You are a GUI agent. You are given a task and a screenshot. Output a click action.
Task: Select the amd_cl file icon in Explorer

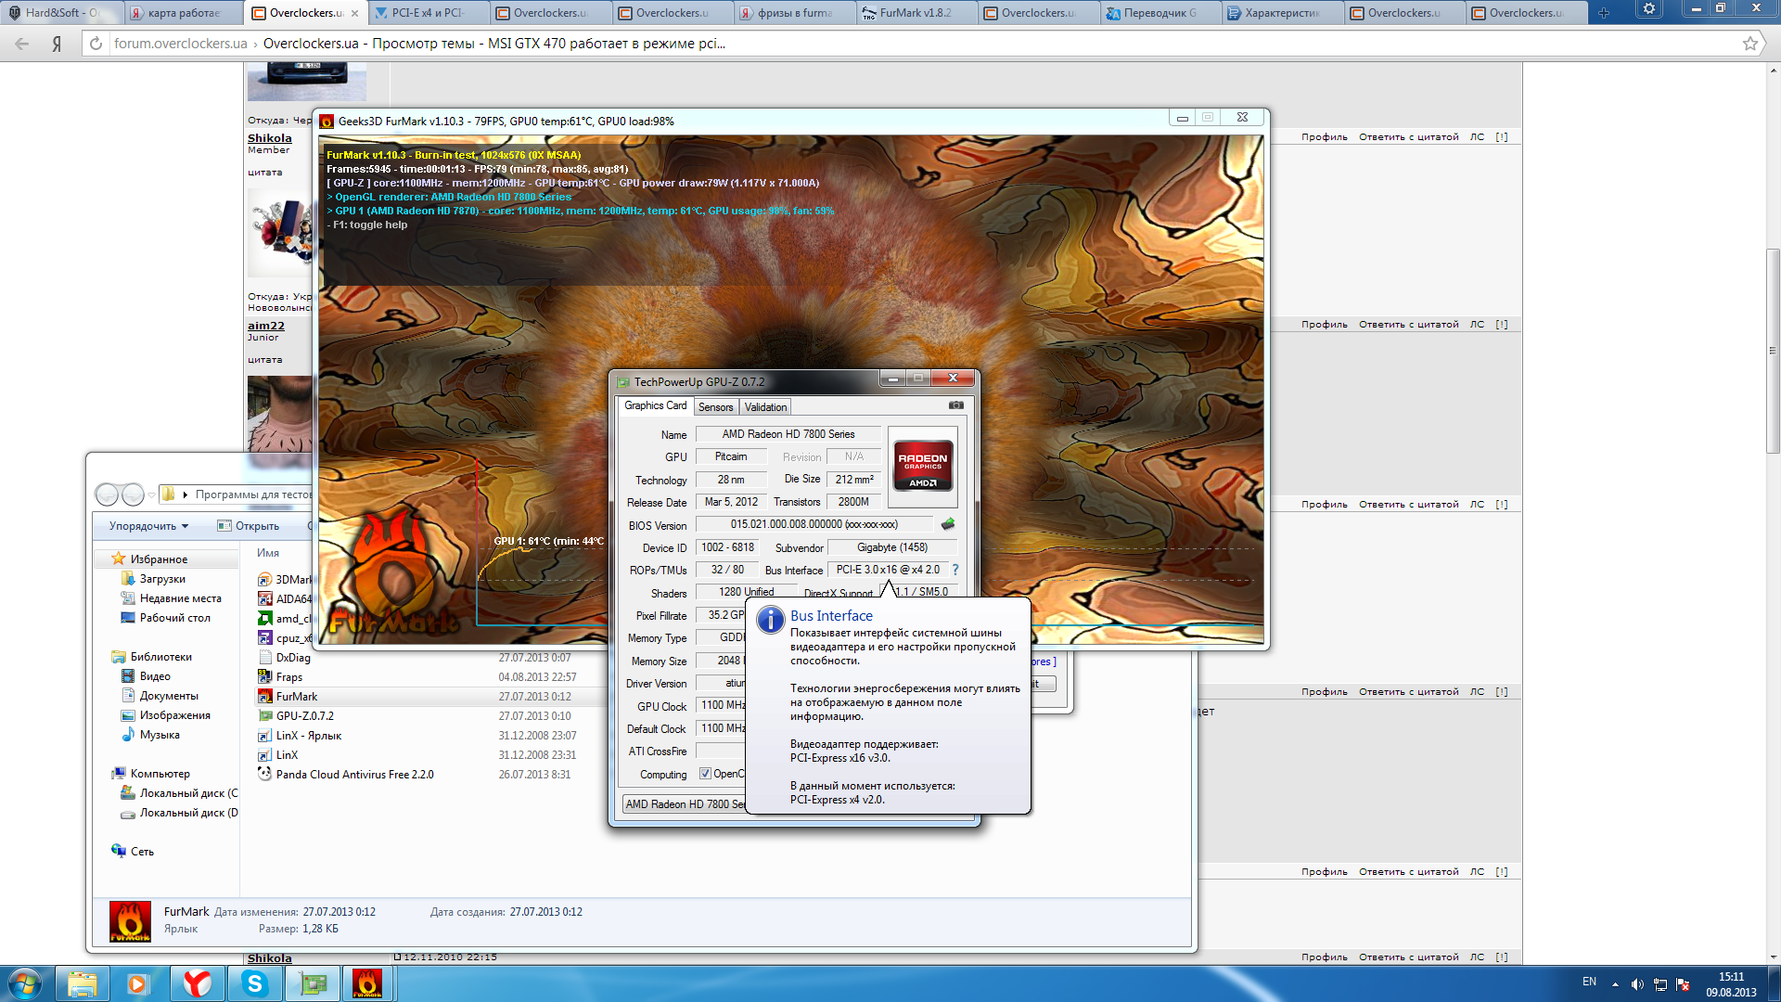(265, 619)
